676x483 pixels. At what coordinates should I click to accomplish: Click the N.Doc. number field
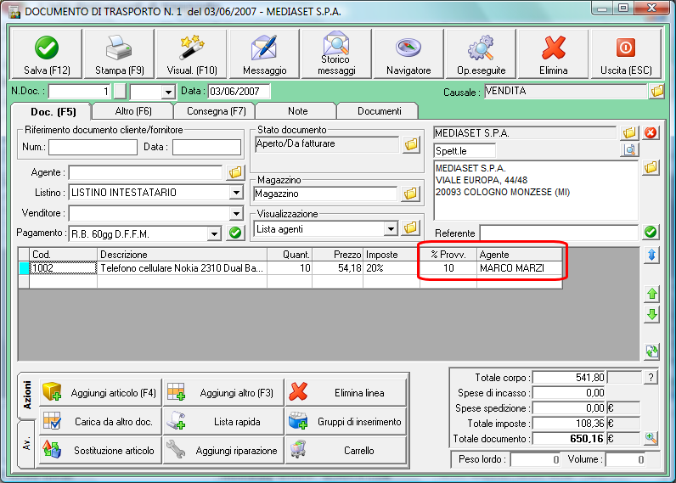click(x=80, y=92)
